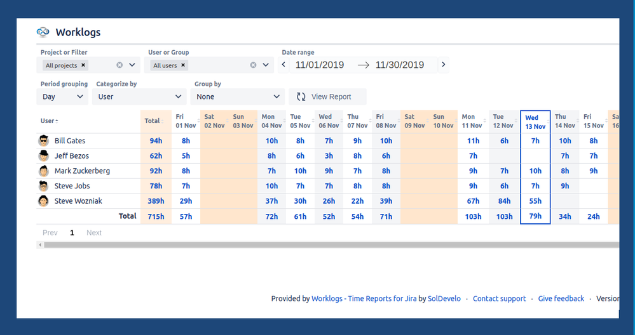The image size is (635, 335).
Task: Remove the All projects tag
Action: 83,65
